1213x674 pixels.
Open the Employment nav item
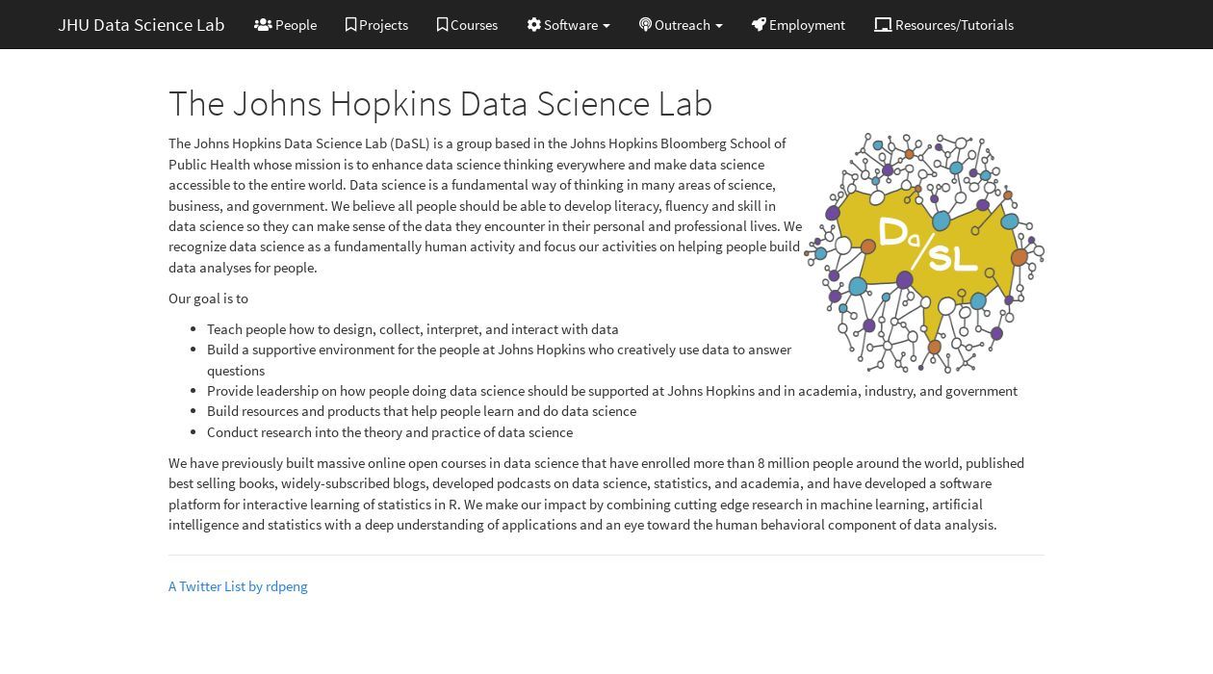pos(807,25)
